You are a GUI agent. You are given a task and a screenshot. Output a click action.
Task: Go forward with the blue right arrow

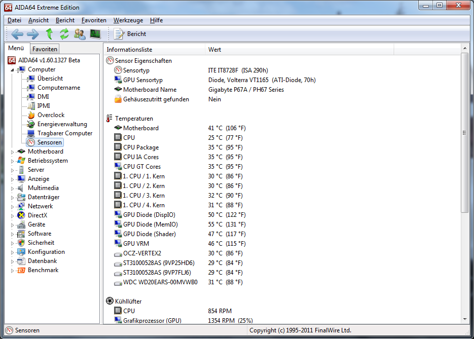coord(33,34)
